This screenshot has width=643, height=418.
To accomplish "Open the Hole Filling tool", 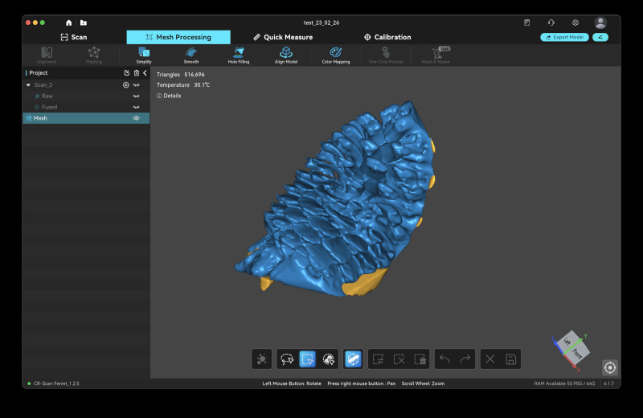I will tap(239, 55).
